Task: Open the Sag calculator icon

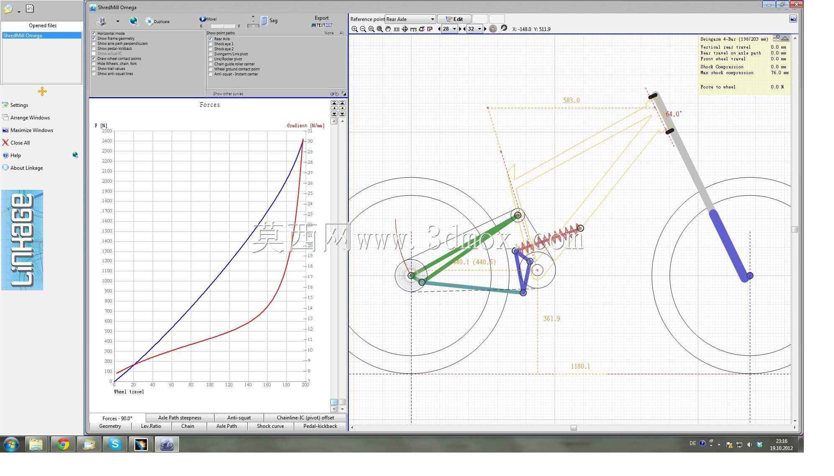Action: click(x=264, y=21)
